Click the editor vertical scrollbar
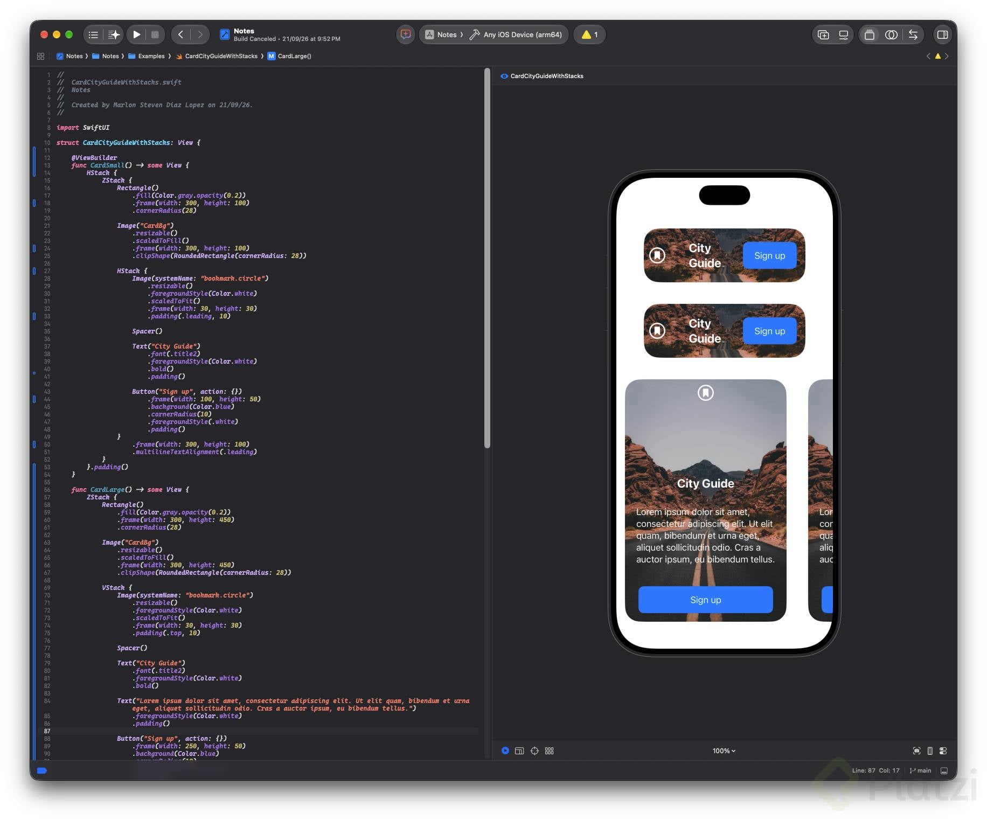The height and width of the screenshot is (820, 987). (x=487, y=259)
